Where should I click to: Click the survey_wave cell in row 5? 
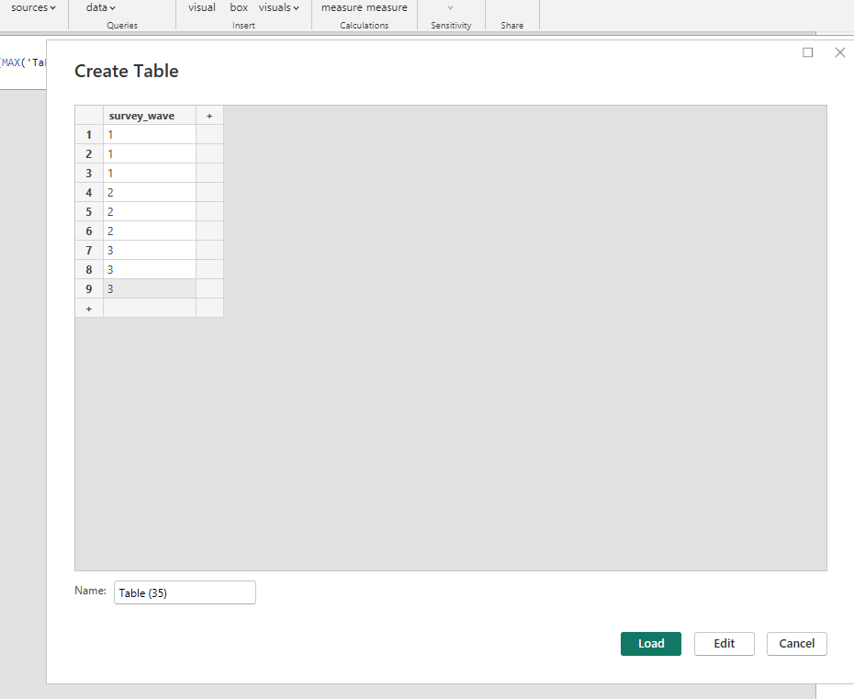click(x=150, y=212)
